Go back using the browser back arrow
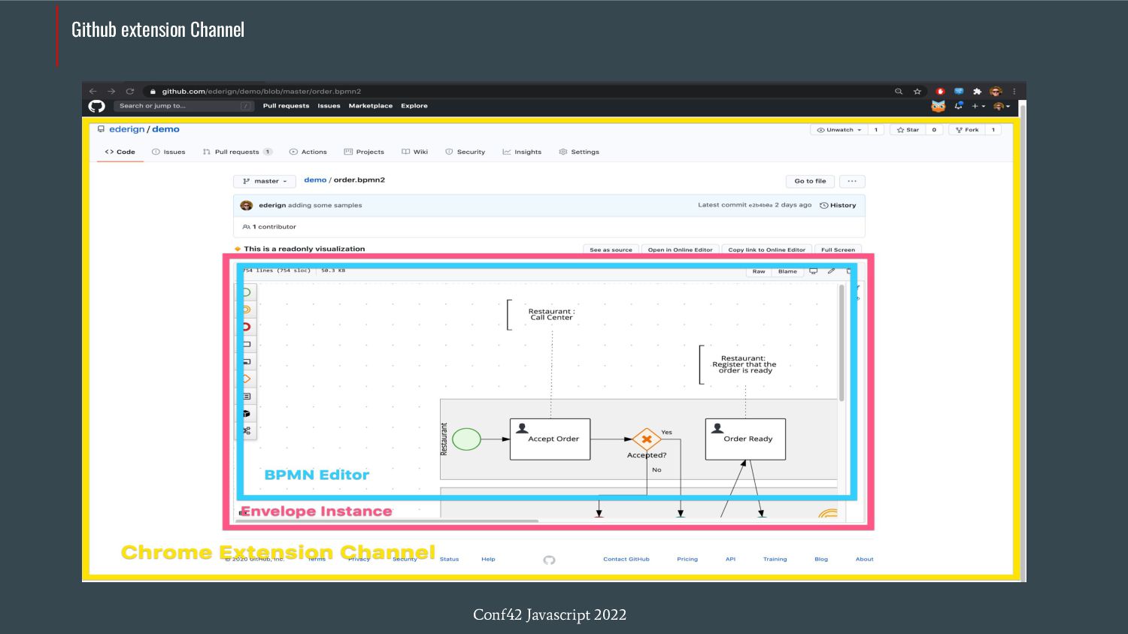 click(x=93, y=92)
